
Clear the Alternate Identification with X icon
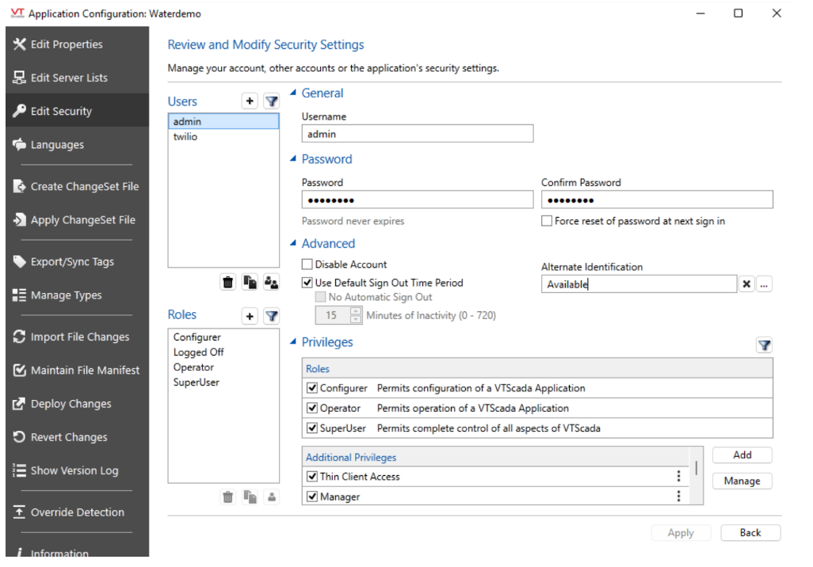point(746,284)
